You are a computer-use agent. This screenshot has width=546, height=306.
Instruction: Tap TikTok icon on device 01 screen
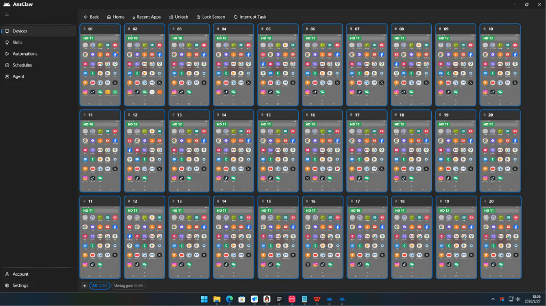tap(93, 92)
